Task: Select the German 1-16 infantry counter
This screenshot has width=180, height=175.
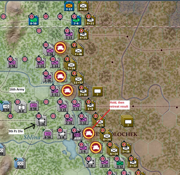Action: (x=48, y=77)
